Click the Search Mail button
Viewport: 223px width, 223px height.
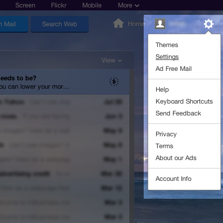(14, 24)
